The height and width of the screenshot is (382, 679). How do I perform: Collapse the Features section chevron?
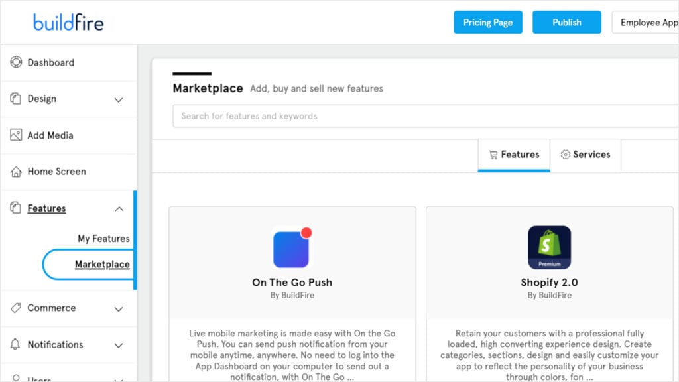(119, 209)
